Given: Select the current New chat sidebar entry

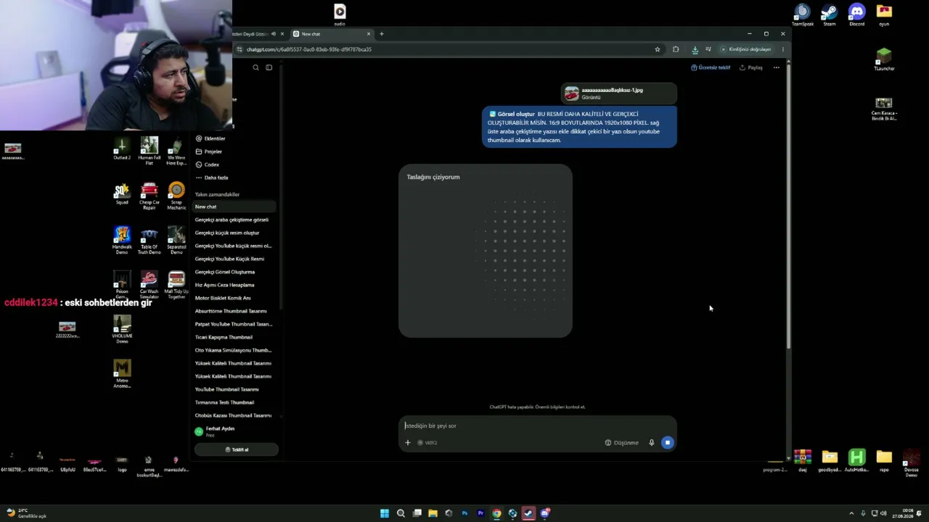Looking at the screenshot, I should tap(234, 207).
